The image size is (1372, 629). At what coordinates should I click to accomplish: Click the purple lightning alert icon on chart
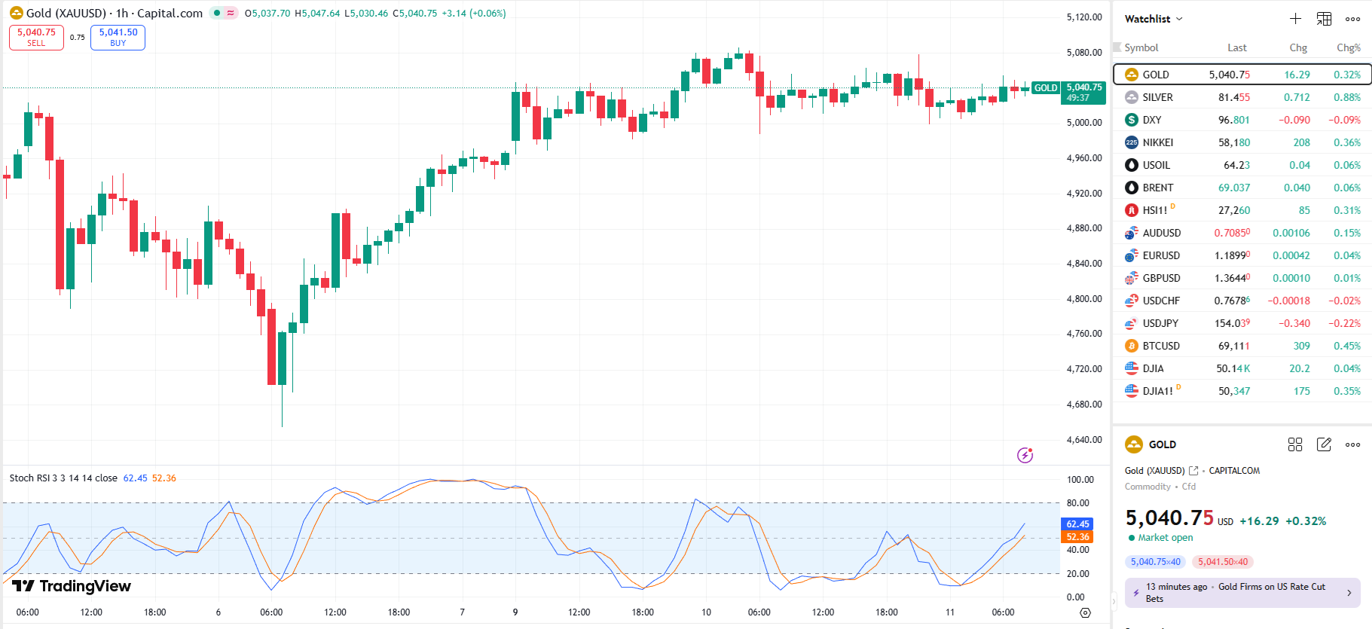click(x=1025, y=455)
